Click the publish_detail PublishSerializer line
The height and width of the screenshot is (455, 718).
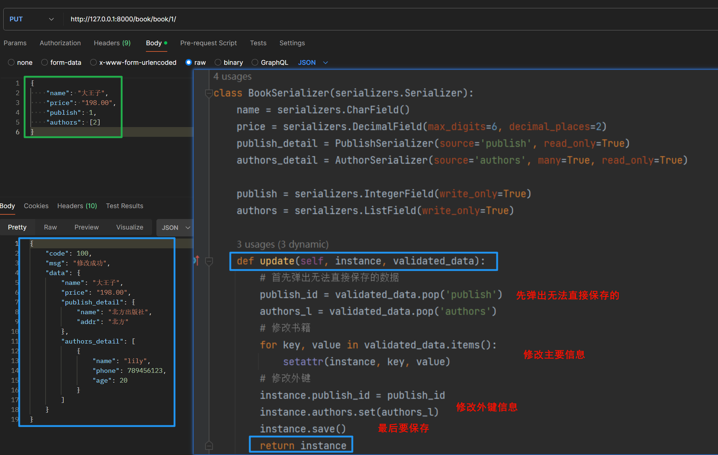tap(433, 143)
